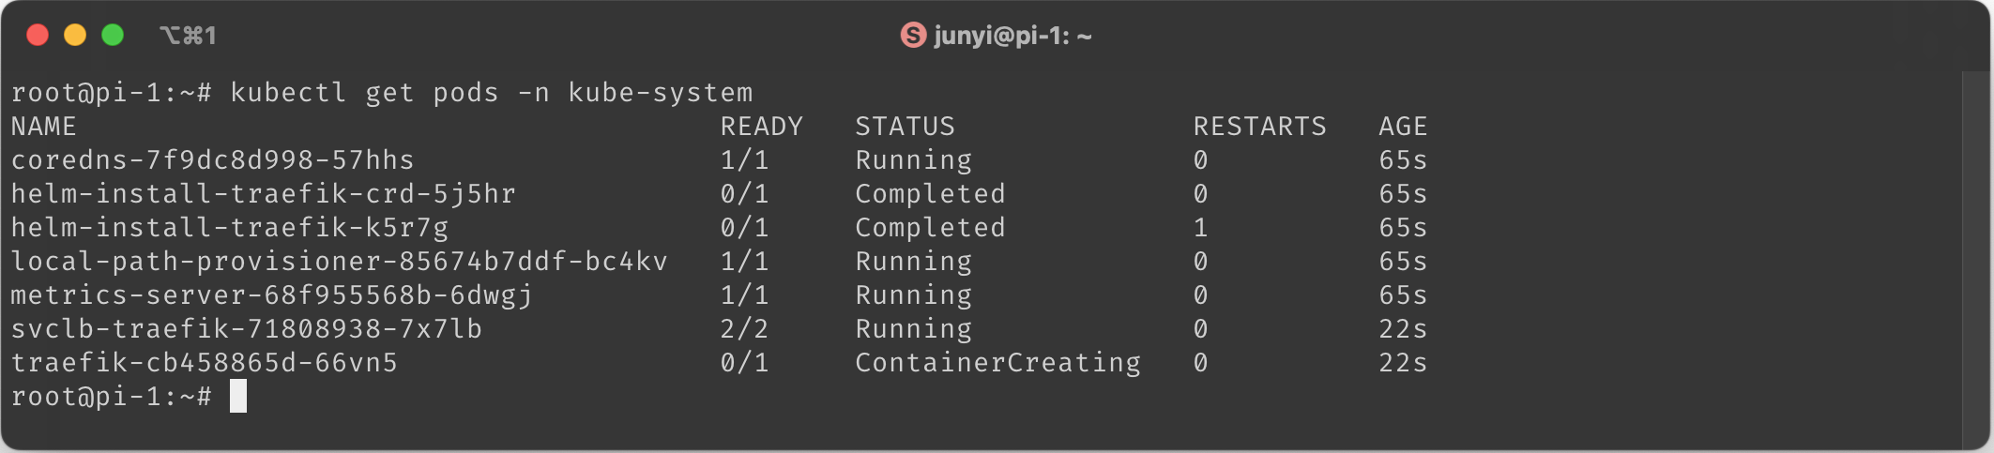Click the coredns-7f9dc8d998-57hhs pod name
The width and height of the screenshot is (1994, 453).
tap(212, 159)
